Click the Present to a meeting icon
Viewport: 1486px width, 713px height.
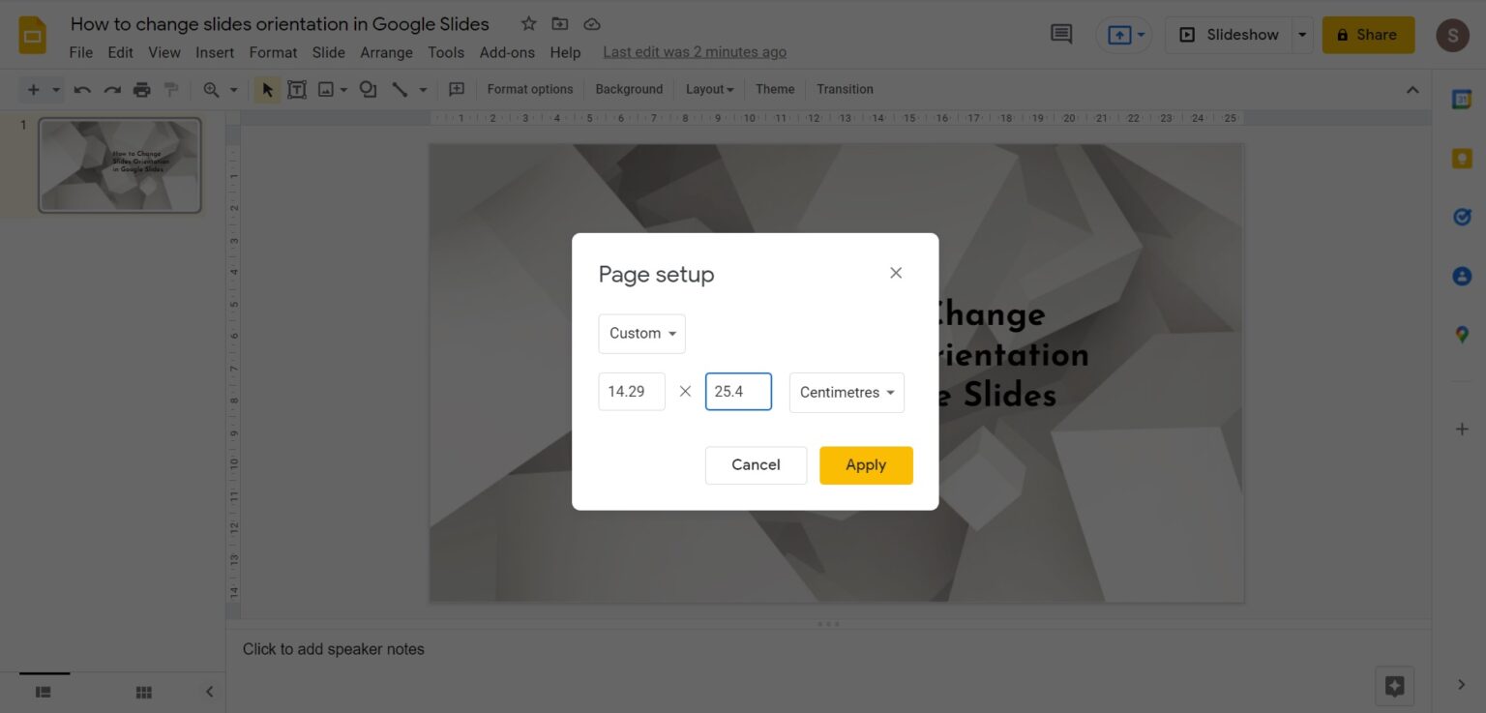pyautogui.click(x=1118, y=35)
